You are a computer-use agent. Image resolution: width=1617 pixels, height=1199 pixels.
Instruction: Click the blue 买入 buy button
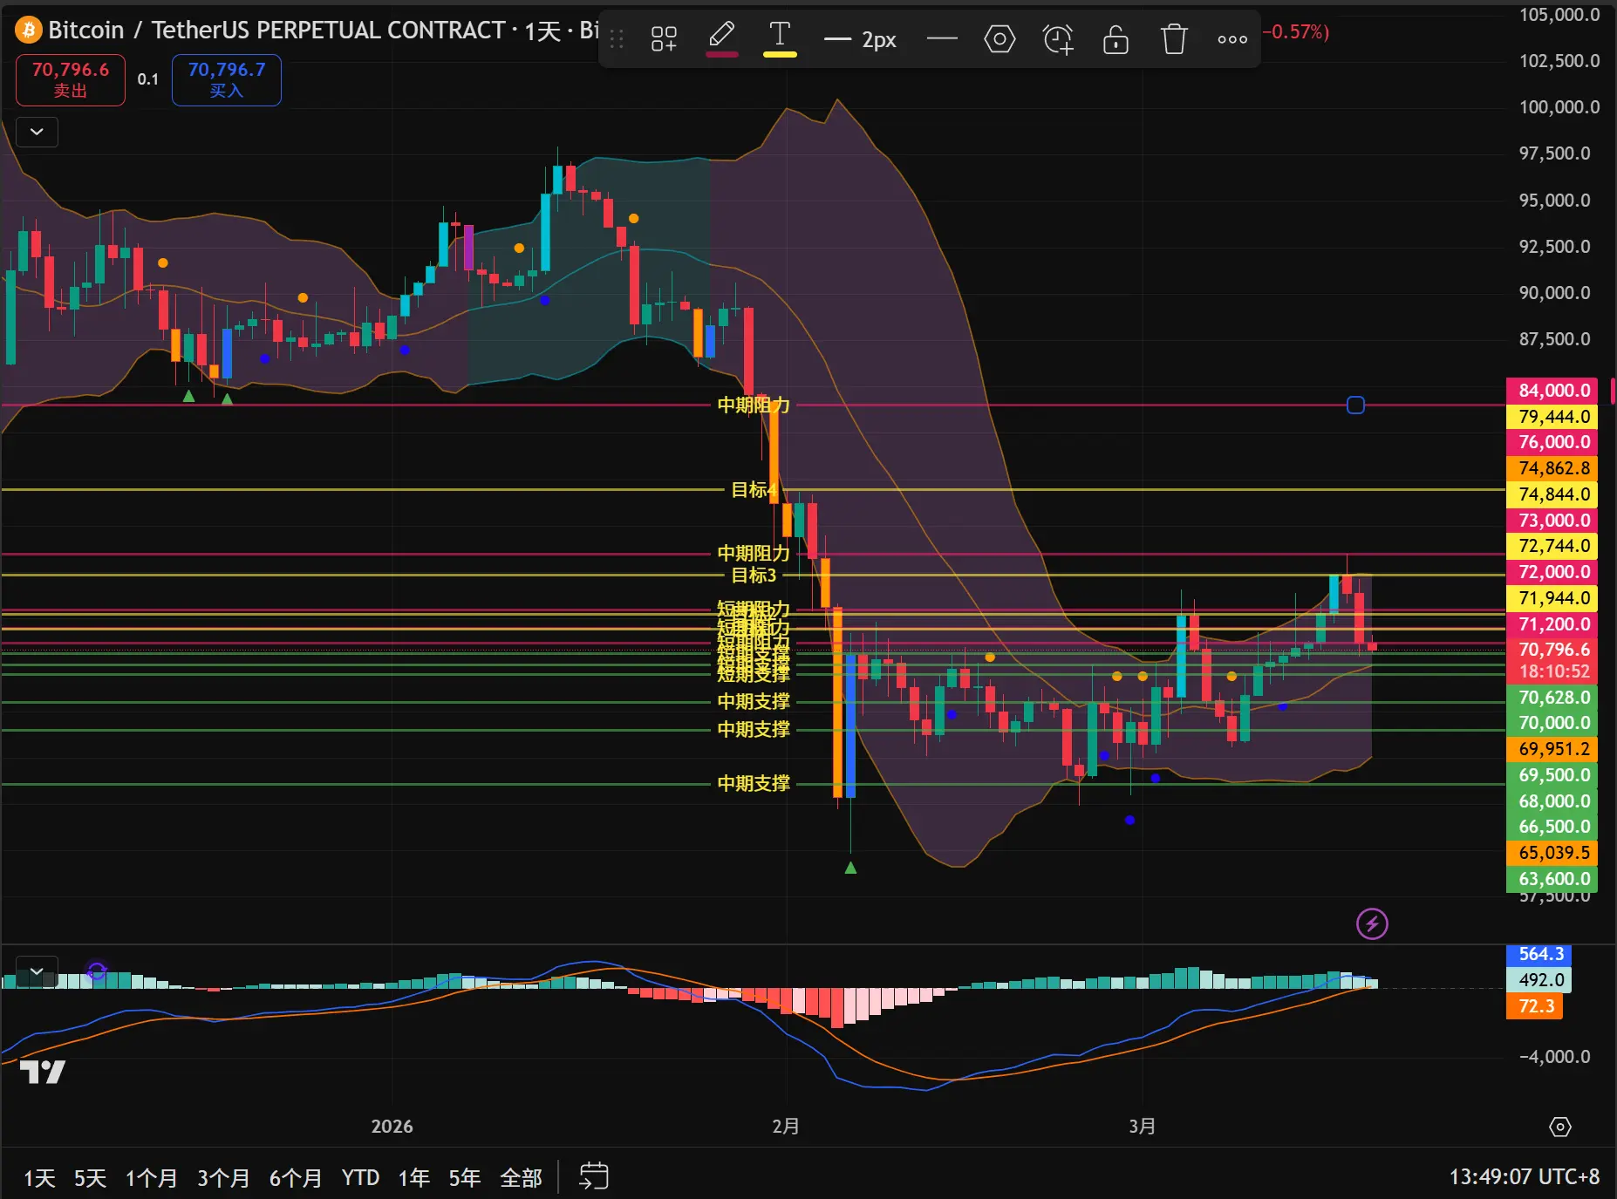(x=227, y=80)
